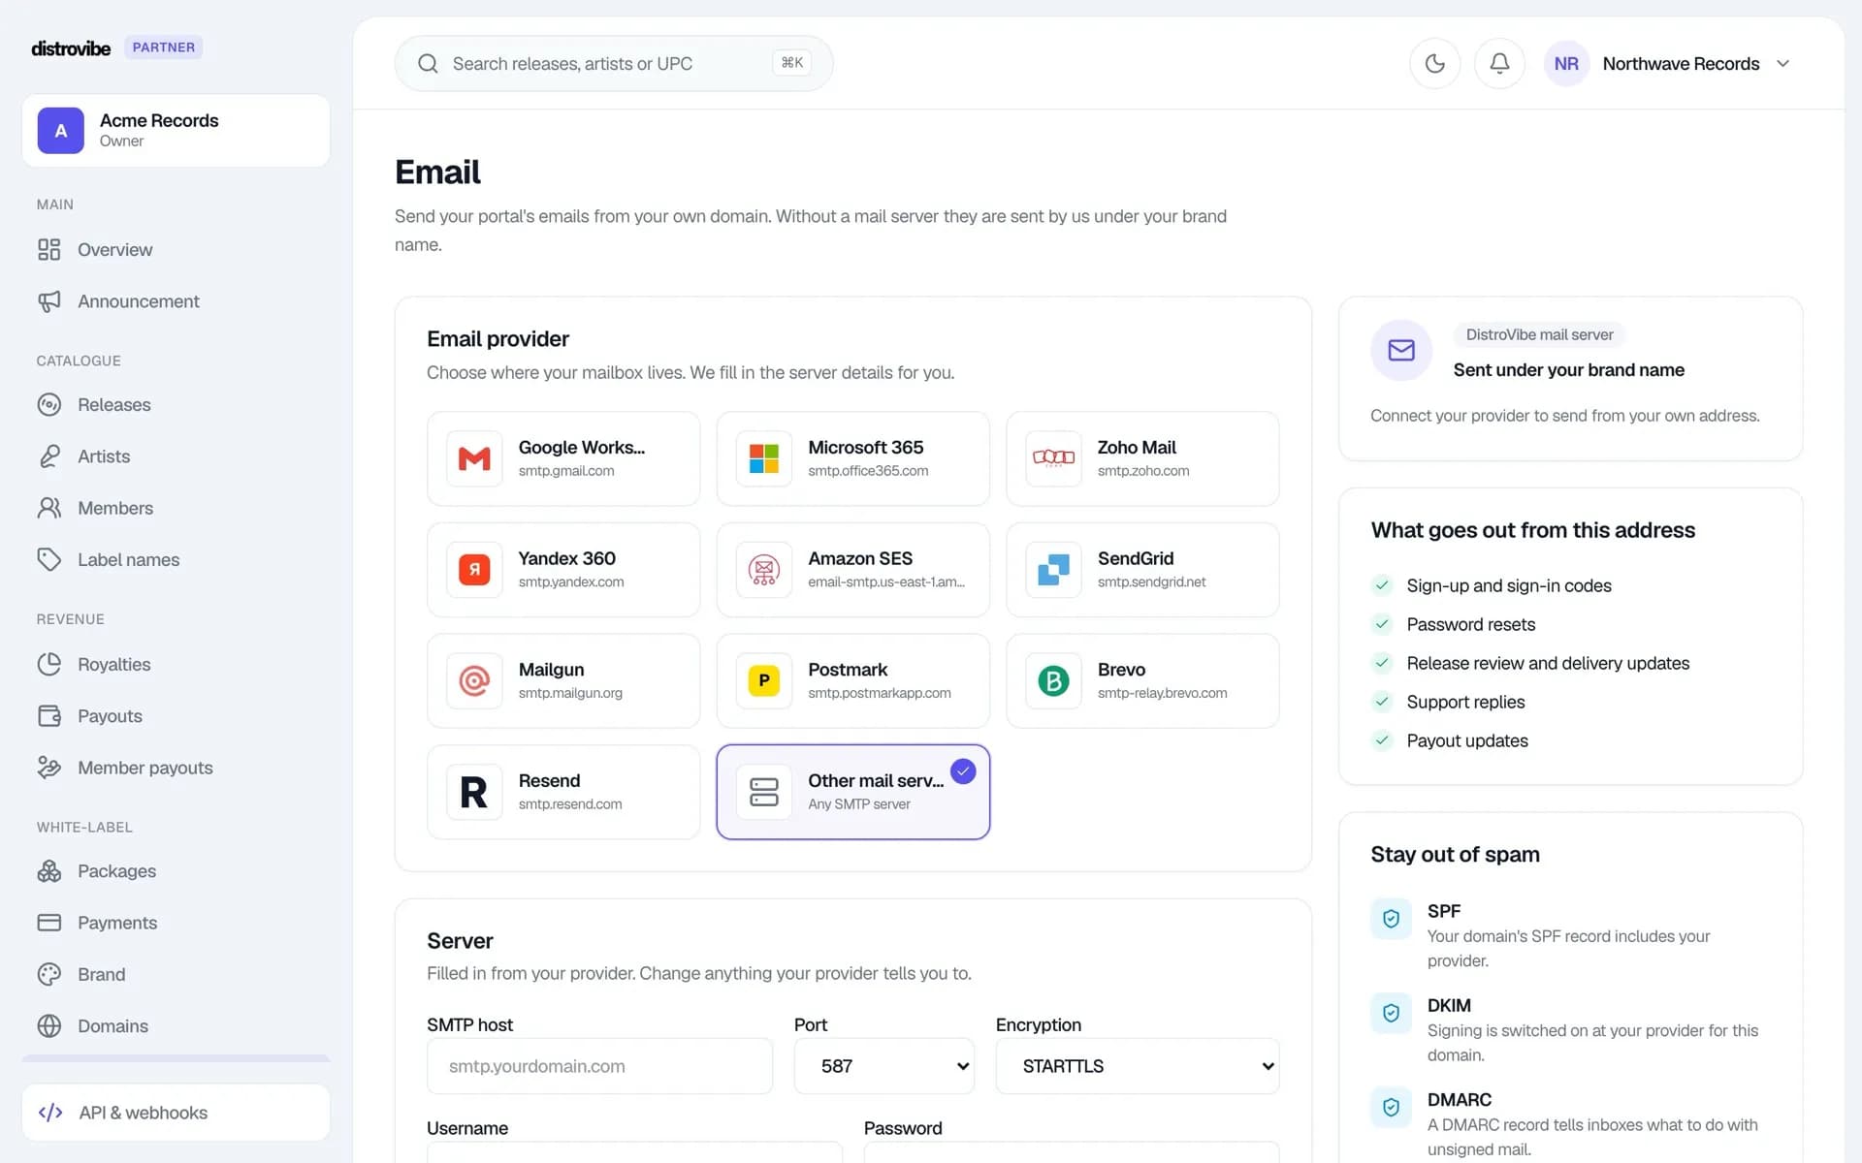Expand the Northwave Records account chevron

[1782, 64]
